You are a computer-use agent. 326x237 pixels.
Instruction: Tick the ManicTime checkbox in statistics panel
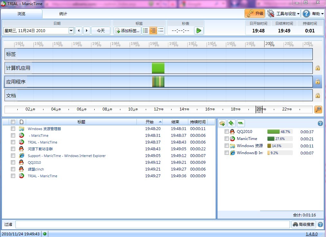[227, 139]
